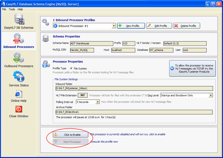Select the File System profile type radio button
The height and width of the screenshot is (158, 223).
[71, 68]
